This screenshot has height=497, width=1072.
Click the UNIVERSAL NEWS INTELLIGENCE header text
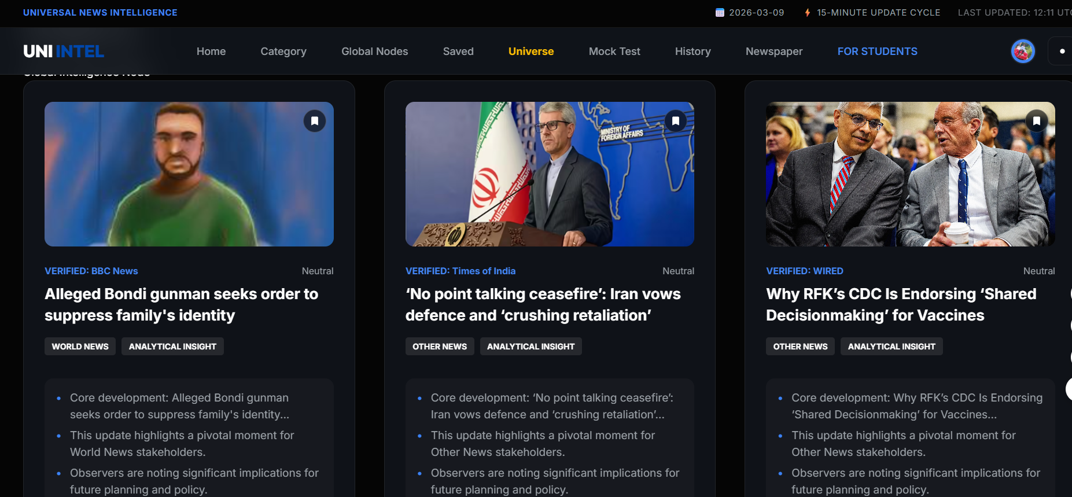[x=100, y=13]
